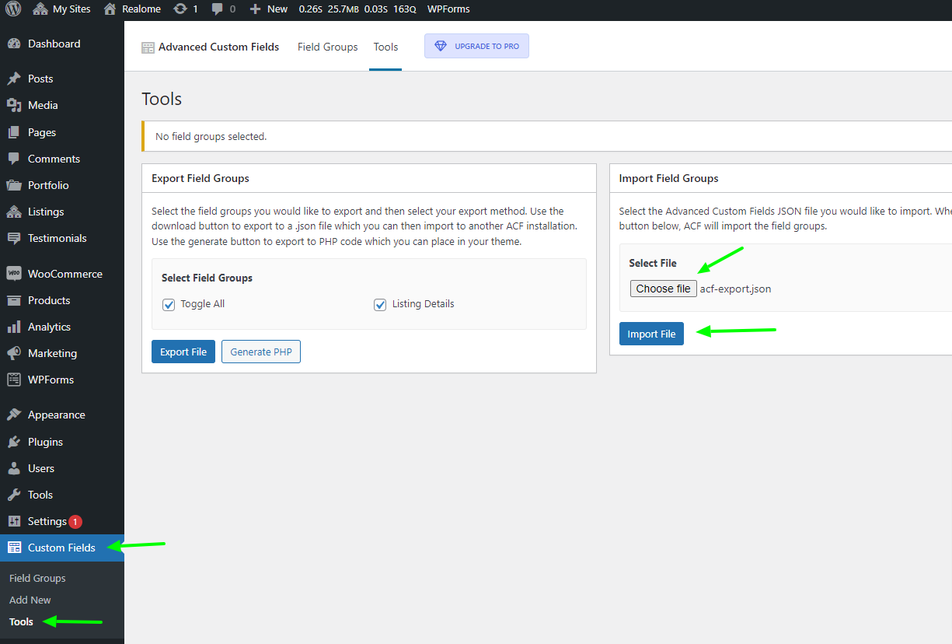952x644 pixels.
Task: Click the updates refresh icon in admin bar
Action: tap(180, 9)
